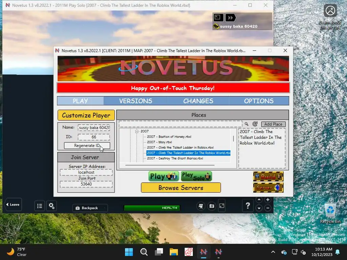The width and height of the screenshot is (347, 260).
Task: Click the Build button
Action: pos(268,176)
